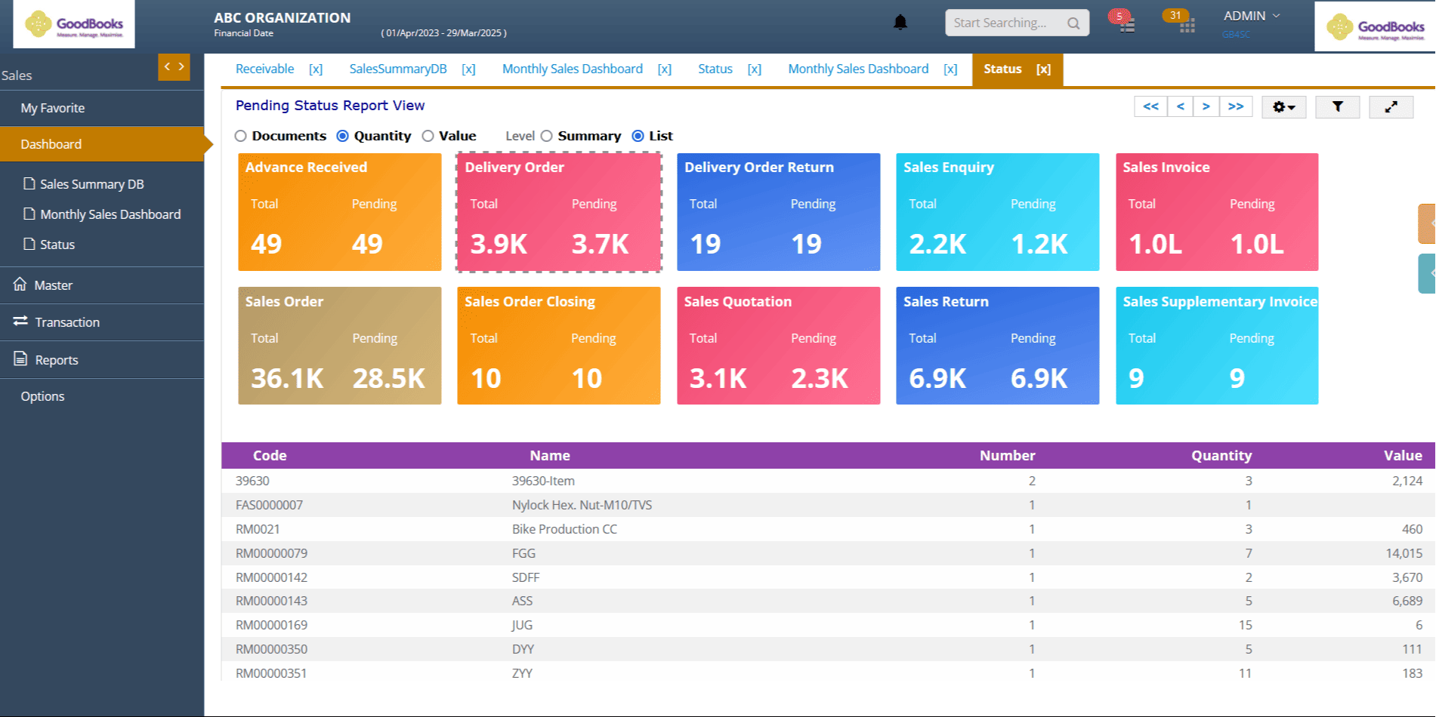
Task: Go to the first page of the report
Action: tap(1150, 107)
